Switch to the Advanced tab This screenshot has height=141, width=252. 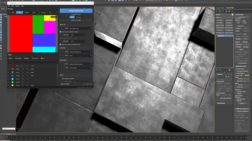79,17
